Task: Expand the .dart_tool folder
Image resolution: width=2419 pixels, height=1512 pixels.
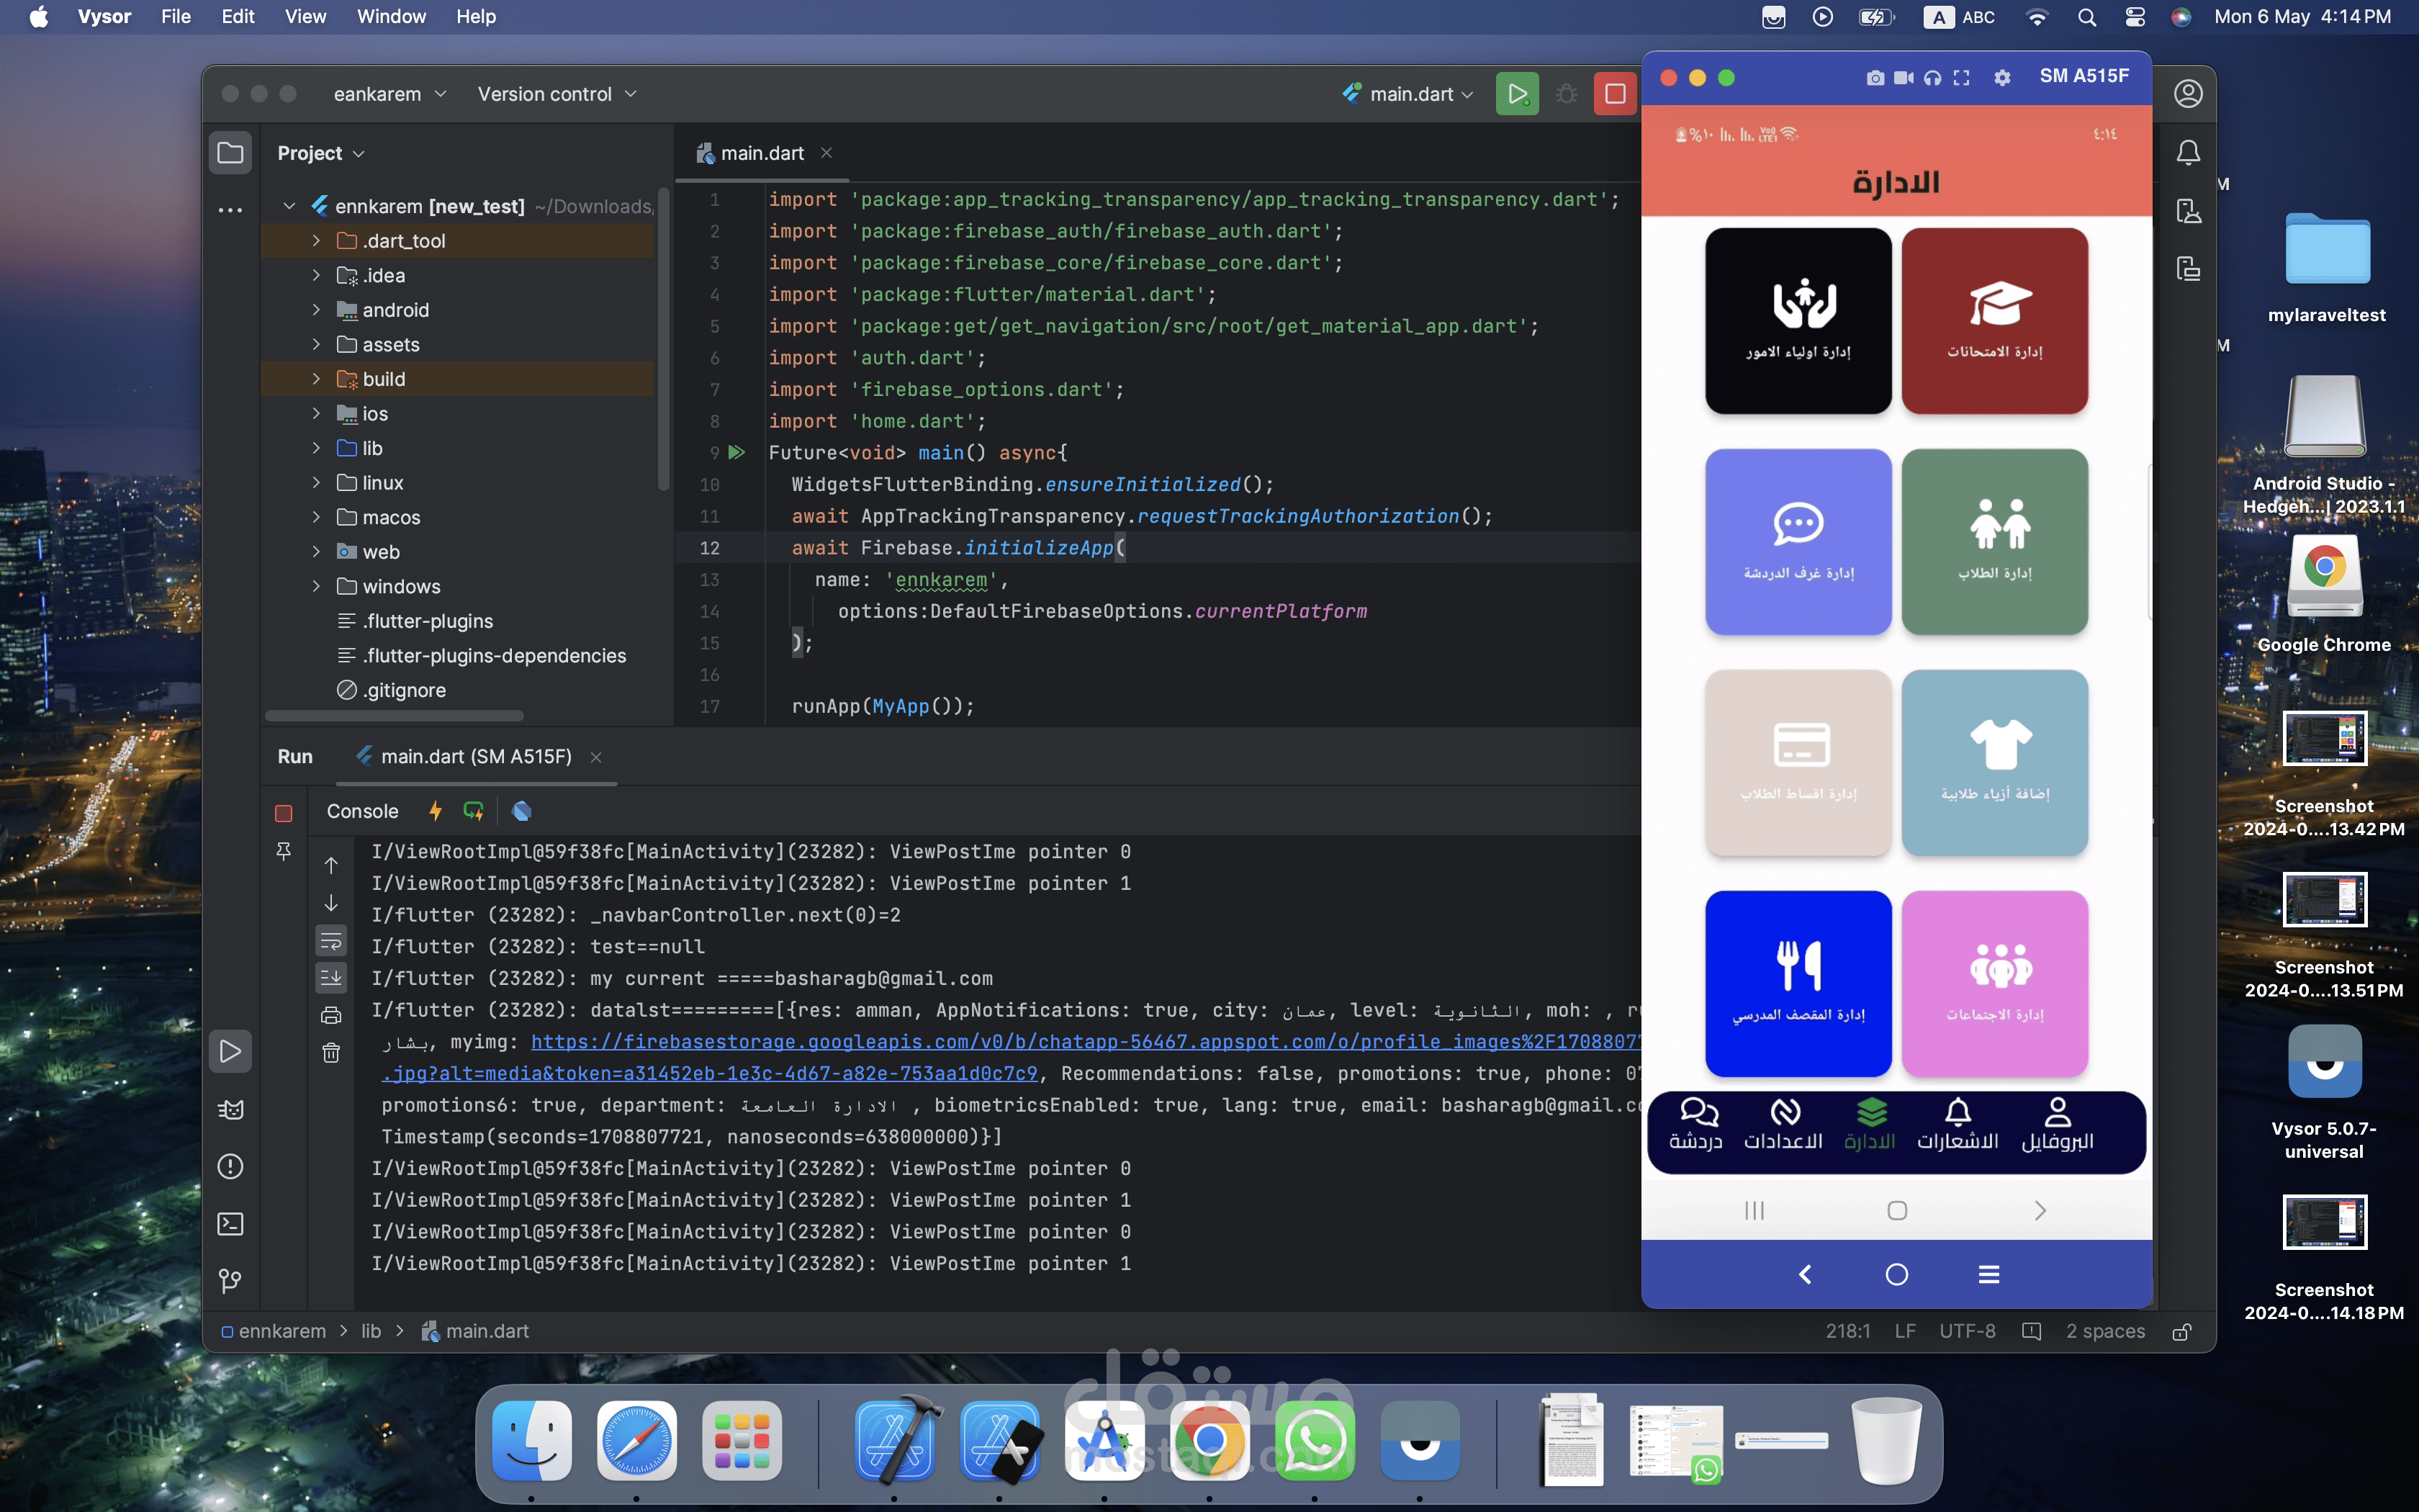Action: tap(316, 240)
